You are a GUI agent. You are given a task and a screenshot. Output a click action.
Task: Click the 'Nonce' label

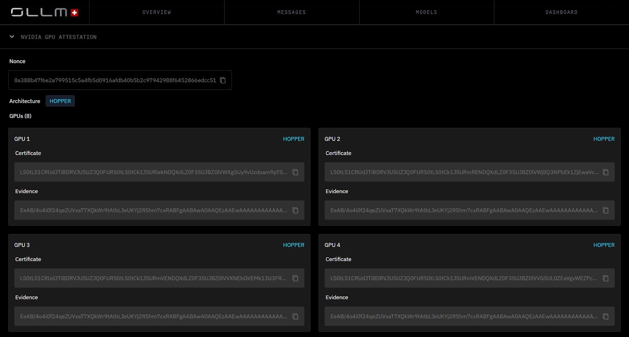(17, 61)
